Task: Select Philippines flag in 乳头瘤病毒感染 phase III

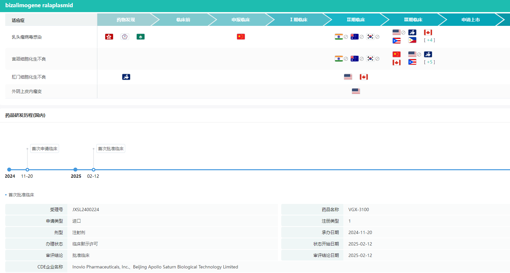Action: [412, 40]
